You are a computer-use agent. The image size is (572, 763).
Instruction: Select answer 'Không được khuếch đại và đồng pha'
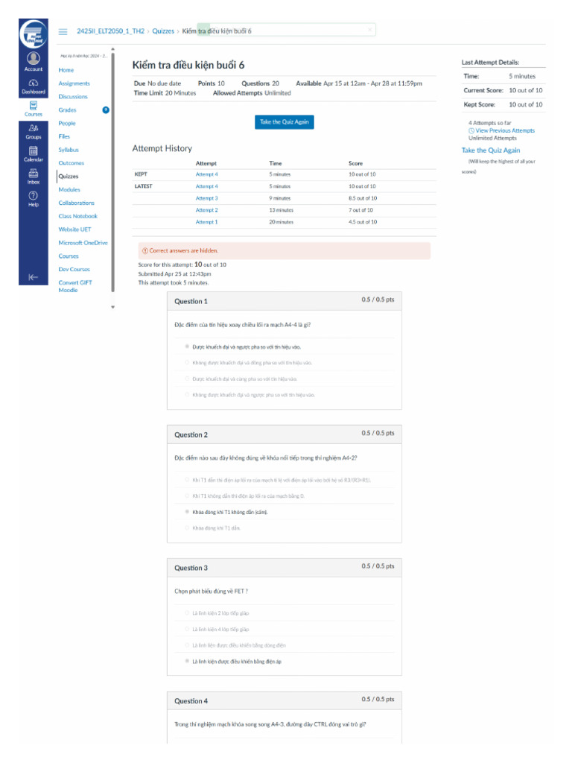click(x=187, y=363)
